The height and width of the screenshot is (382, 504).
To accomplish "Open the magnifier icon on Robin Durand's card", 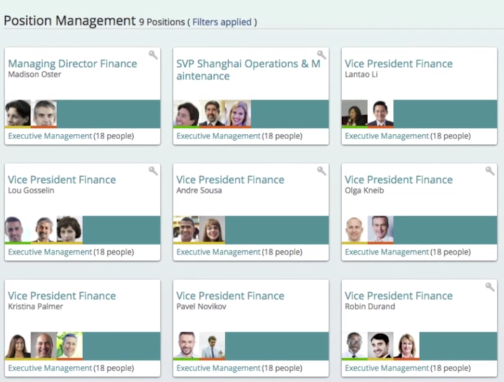I will 490,287.
